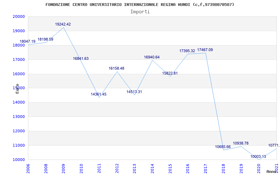Click the y-axis tick 16000

click(x=19, y=74)
